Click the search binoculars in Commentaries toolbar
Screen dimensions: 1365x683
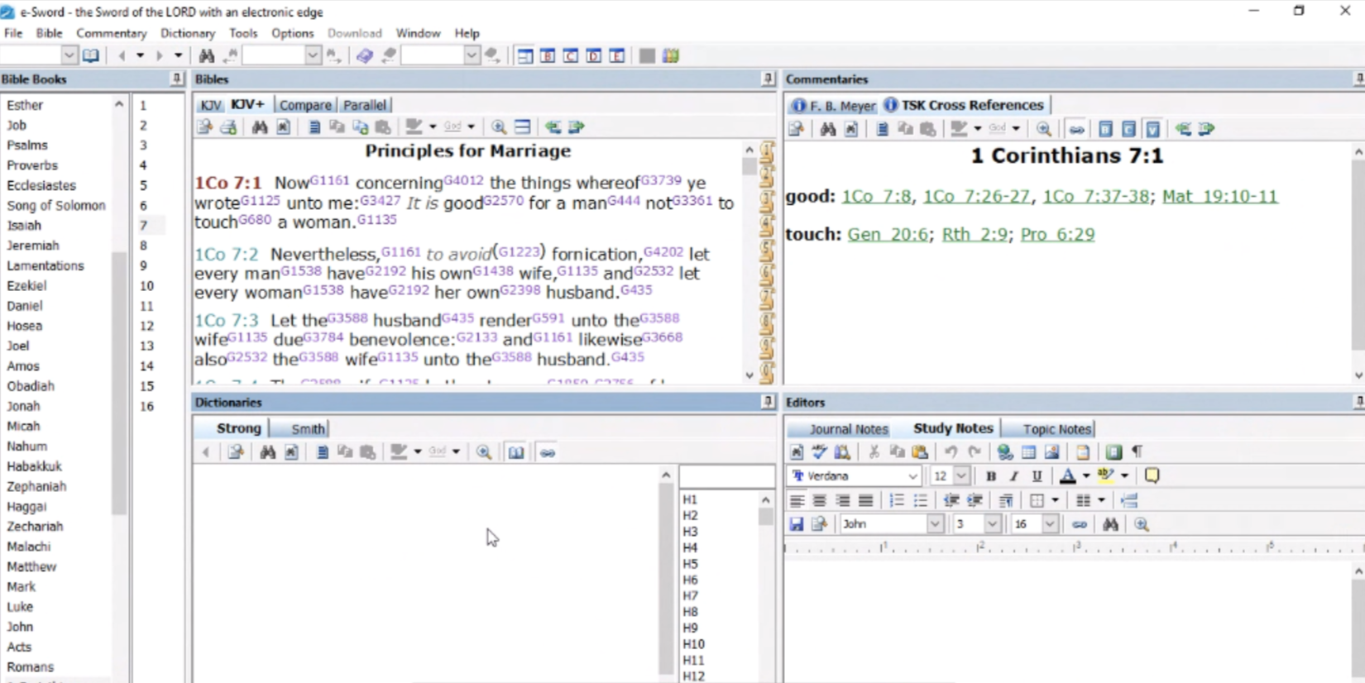pos(828,129)
